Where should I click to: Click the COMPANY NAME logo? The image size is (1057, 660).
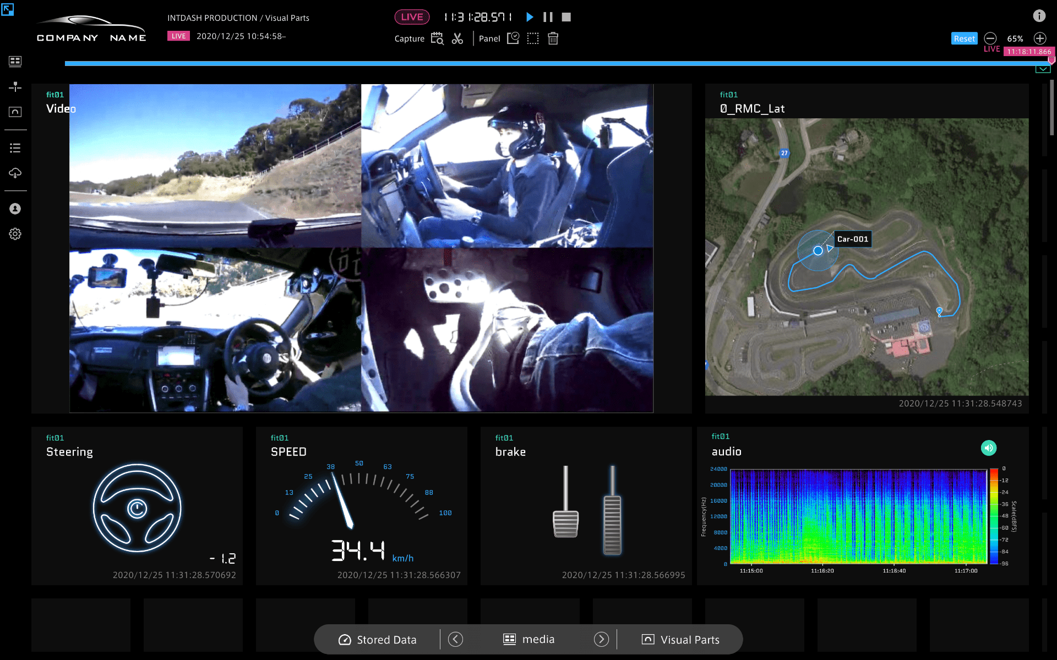point(91,29)
